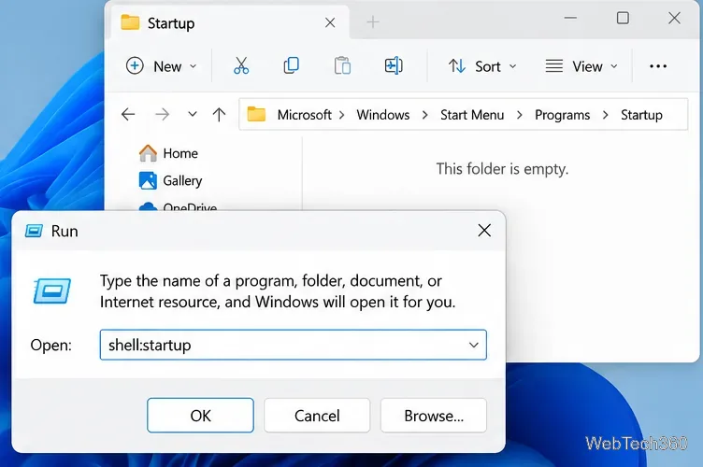This screenshot has height=467, width=703.
Task: Click the folder icon in address bar
Action: coord(256,114)
